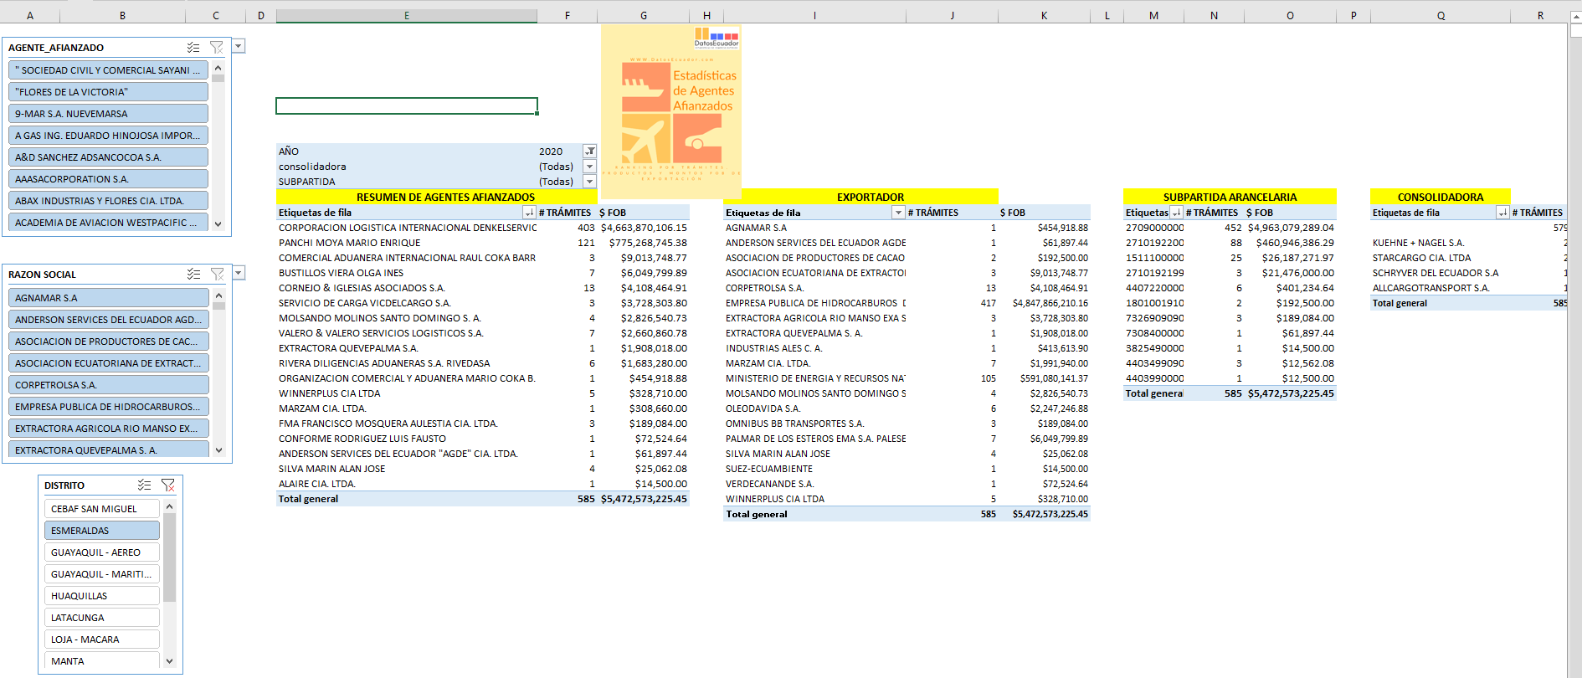This screenshot has height=678, width=1582.
Task: Expand the consolidadora (Todas) filter dropdown
Action: [589, 167]
